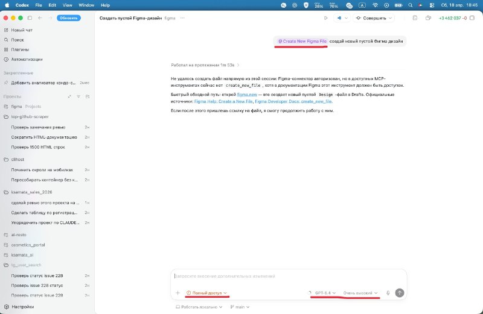Open Плагины in the sidebar
The height and width of the screenshot is (314, 483).
(x=20, y=49)
